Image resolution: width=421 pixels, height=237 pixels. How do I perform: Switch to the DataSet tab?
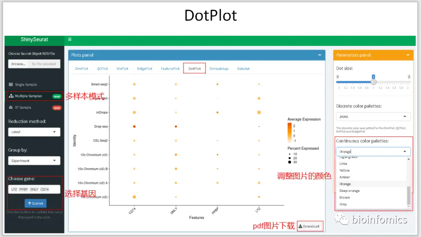243,68
